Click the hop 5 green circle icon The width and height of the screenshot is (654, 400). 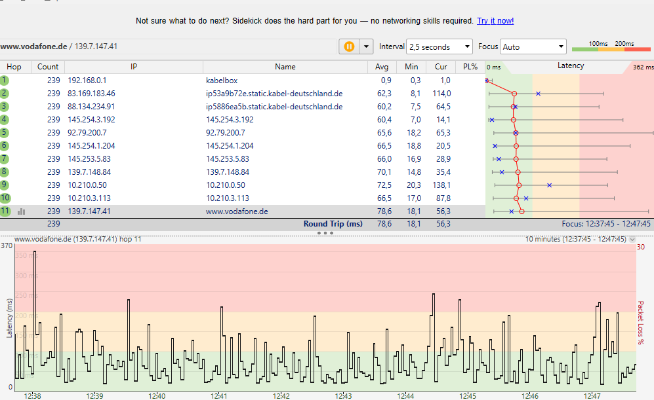(4, 133)
